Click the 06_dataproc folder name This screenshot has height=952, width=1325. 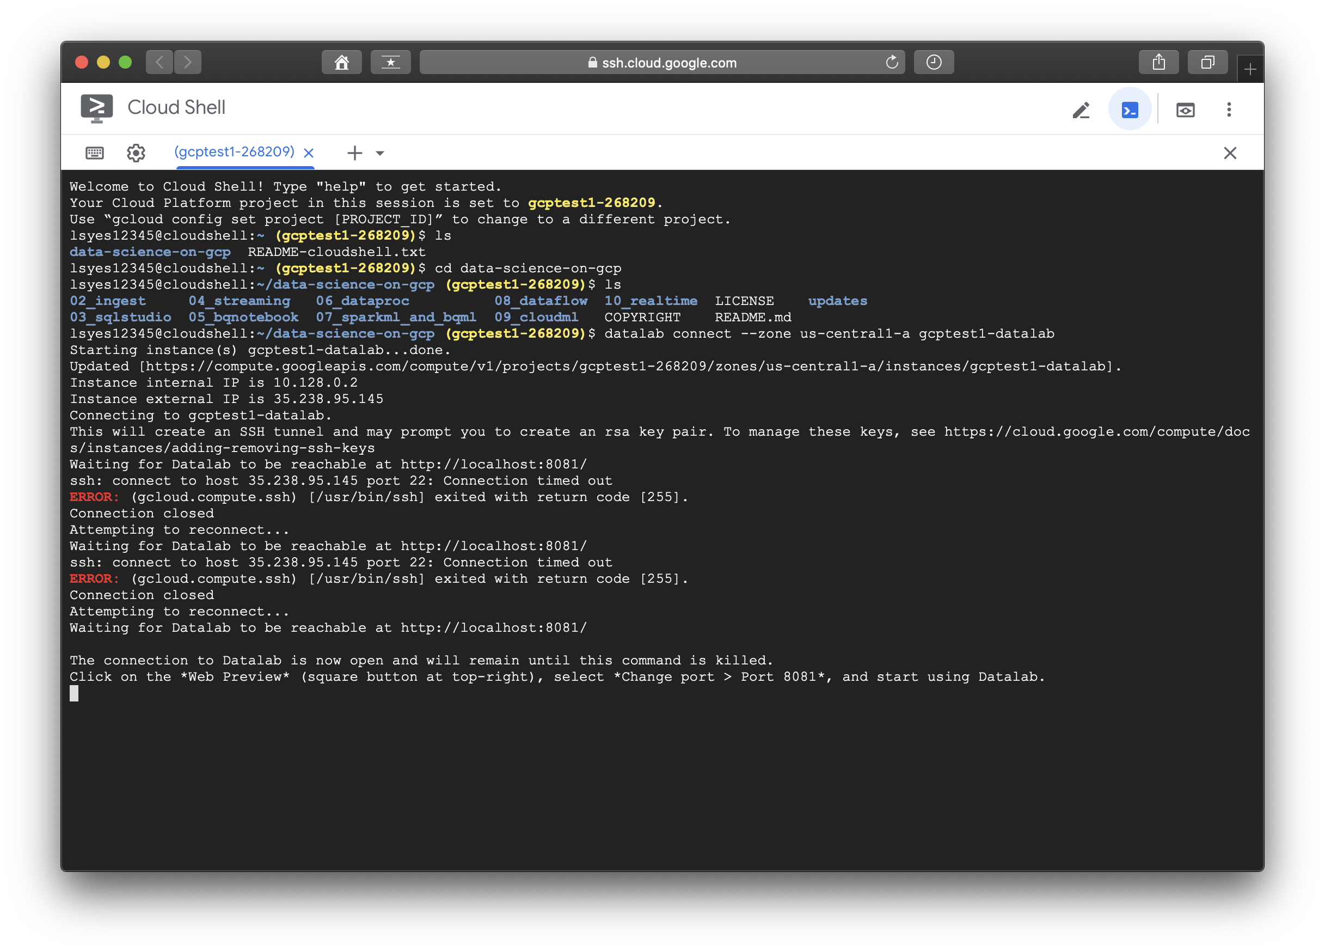coord(363,301)
